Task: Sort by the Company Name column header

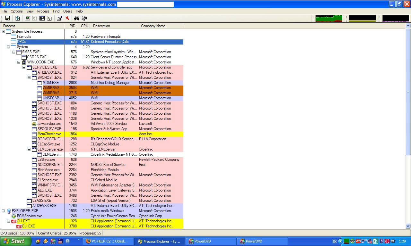Action: 161,26
